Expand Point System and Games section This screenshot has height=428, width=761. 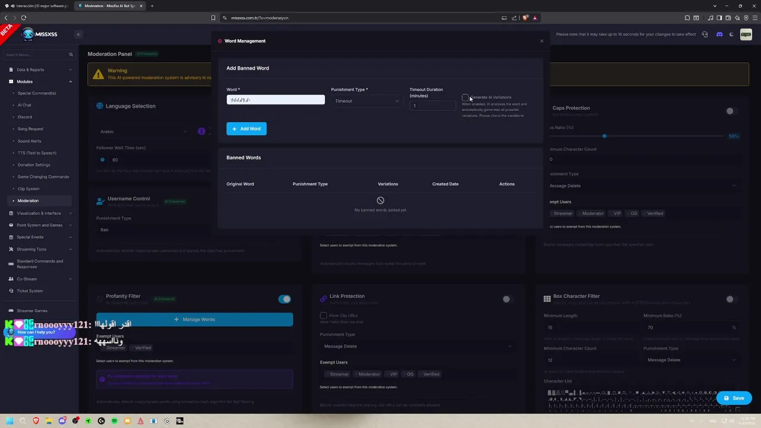(40, 225)
